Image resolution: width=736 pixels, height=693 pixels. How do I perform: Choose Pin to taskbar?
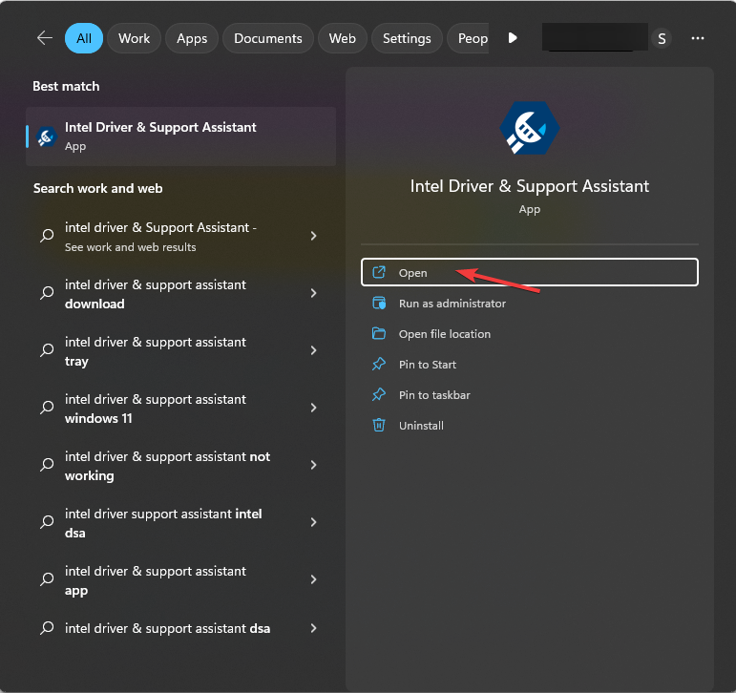coord(530,395)
